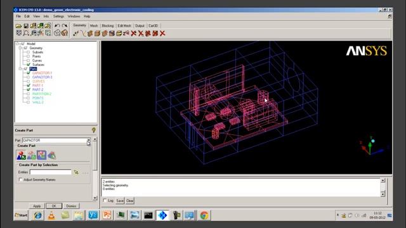Viewport: 406px width, 228px height.
Task: Click the Delete Point red X icon
Action: click(134, 34)
